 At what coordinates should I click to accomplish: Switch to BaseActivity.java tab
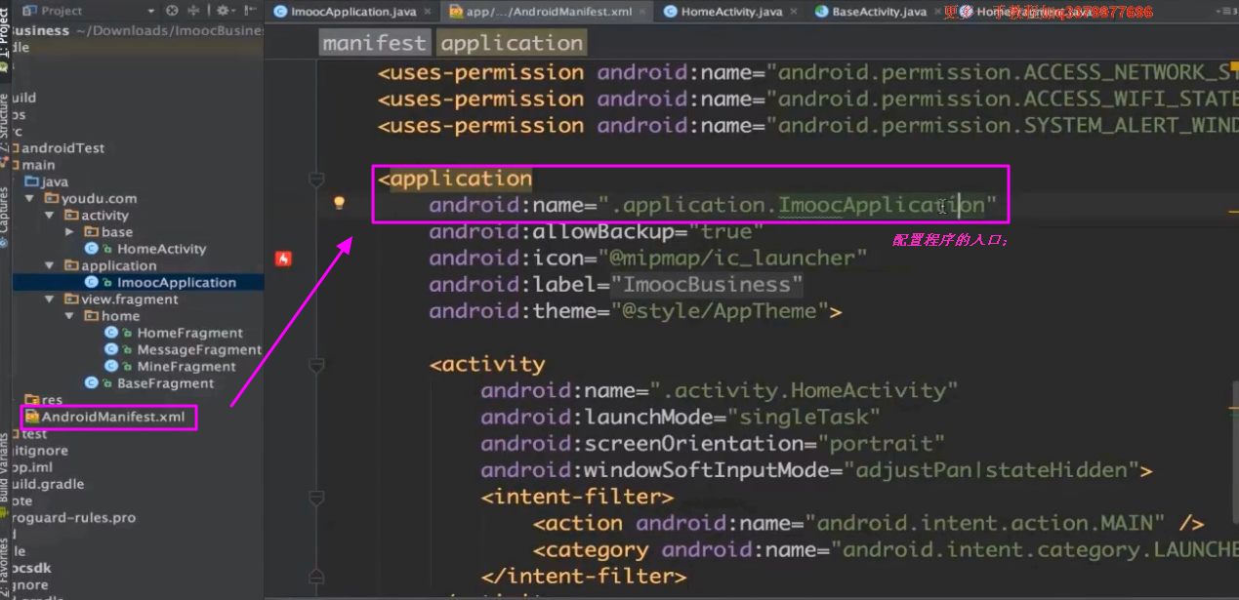[879, 12]
